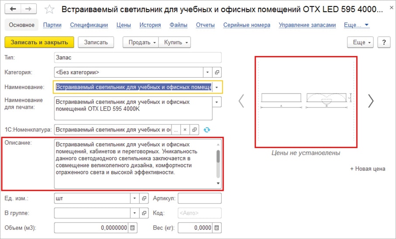Show next image with right arrow
This screenshot has height=239, width=396.
pyautogui.click(x=371, y=101)
